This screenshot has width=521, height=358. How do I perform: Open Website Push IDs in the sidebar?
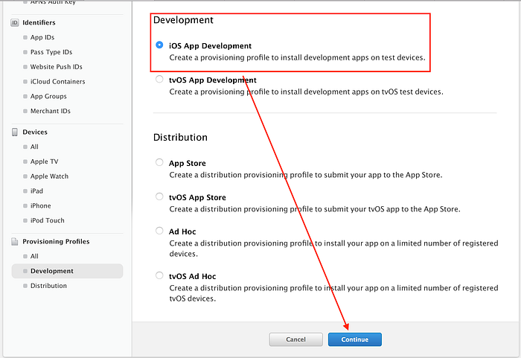(x=56, y=67)
